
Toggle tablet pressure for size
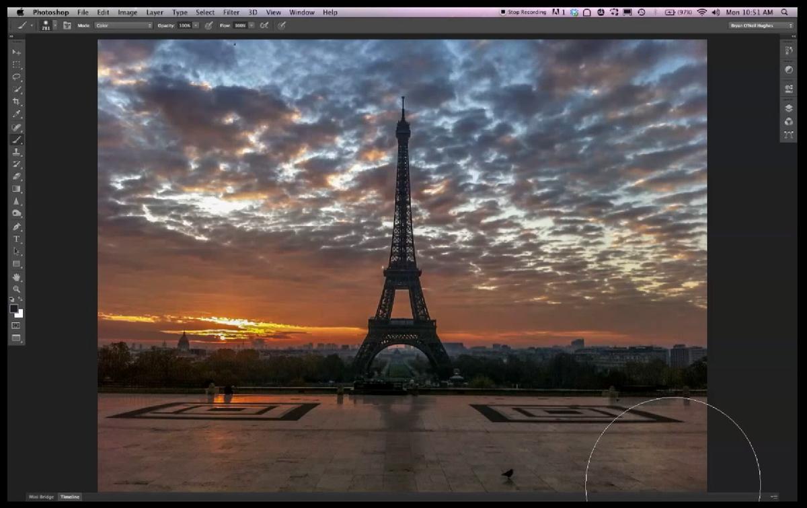[x=282, y=25]
